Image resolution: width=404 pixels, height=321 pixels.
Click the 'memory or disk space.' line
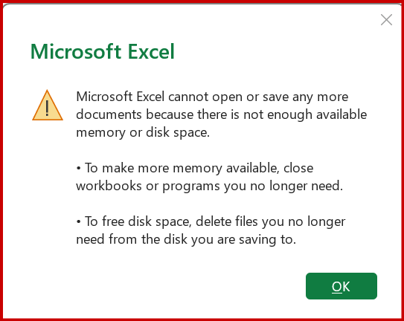143,132
